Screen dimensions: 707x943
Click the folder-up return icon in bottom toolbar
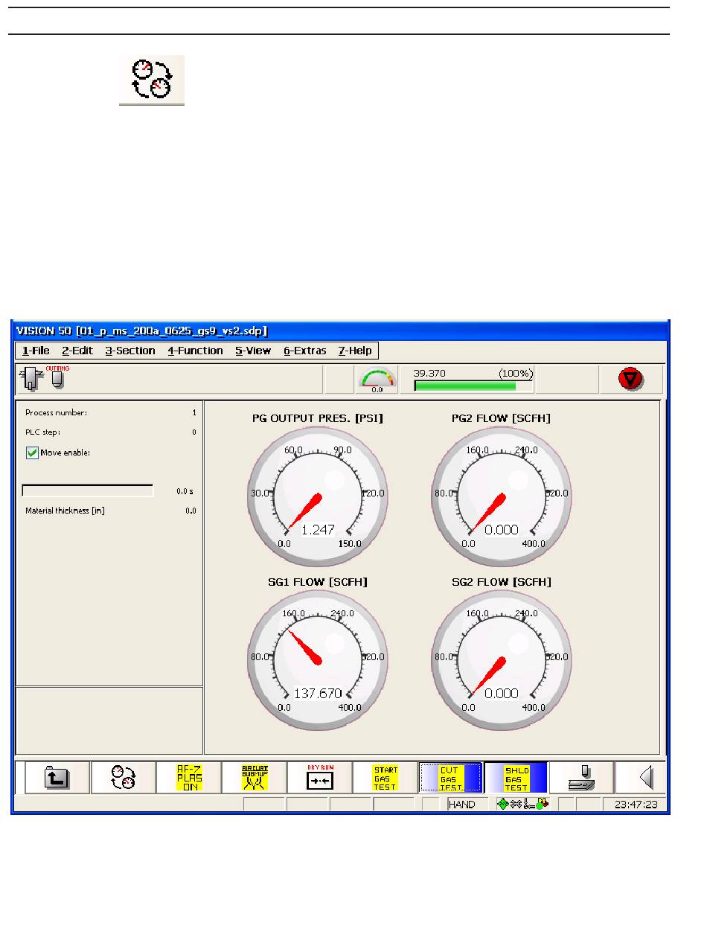(x=57, y=777)
